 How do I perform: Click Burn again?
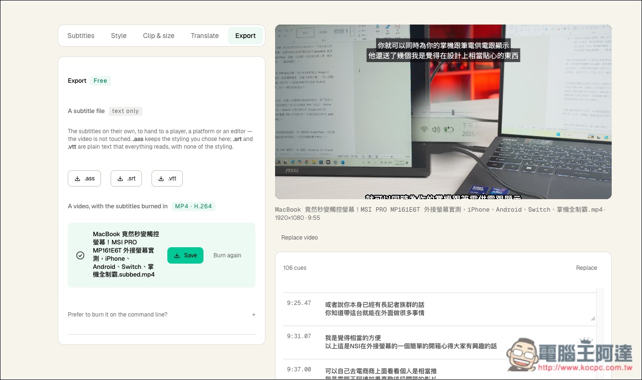[x=227, y=255]
